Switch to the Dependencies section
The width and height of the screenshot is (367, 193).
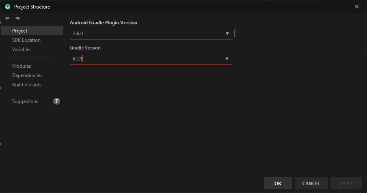pyautogui.click(x=27, y=75)
